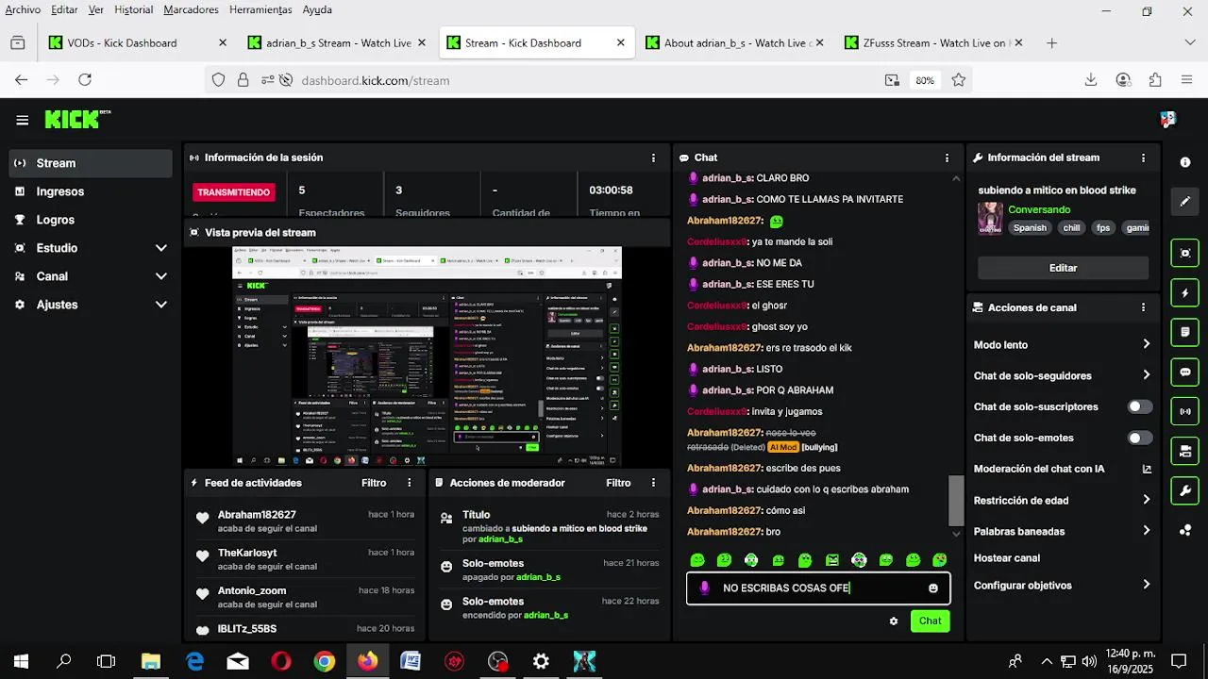Open Acciones de moderador three-dot options
The image size is (1208, 679).
tap(653, 483)
